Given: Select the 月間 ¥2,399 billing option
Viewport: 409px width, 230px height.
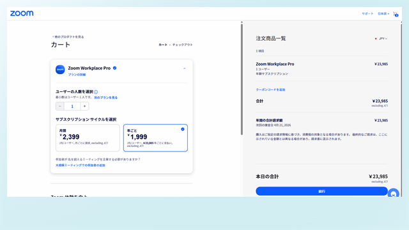Looking at the screenshot, I should pos(88,138).
